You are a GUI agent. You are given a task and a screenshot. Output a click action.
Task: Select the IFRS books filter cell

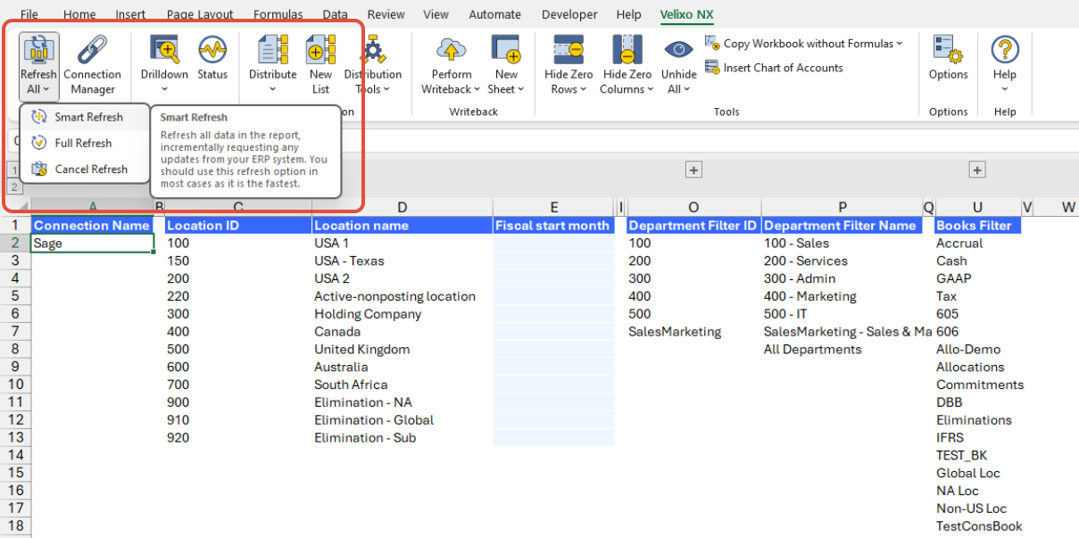coord(977,437)
